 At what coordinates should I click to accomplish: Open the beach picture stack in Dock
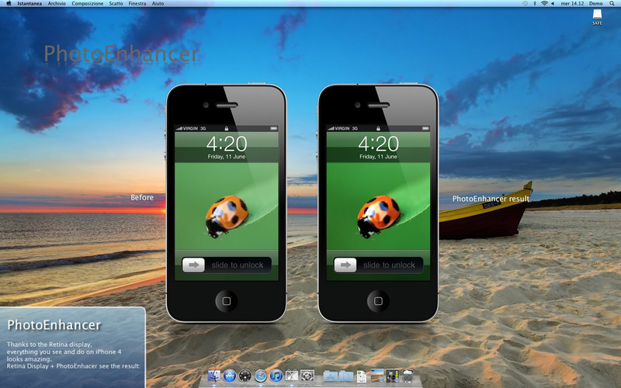[377, 376]
